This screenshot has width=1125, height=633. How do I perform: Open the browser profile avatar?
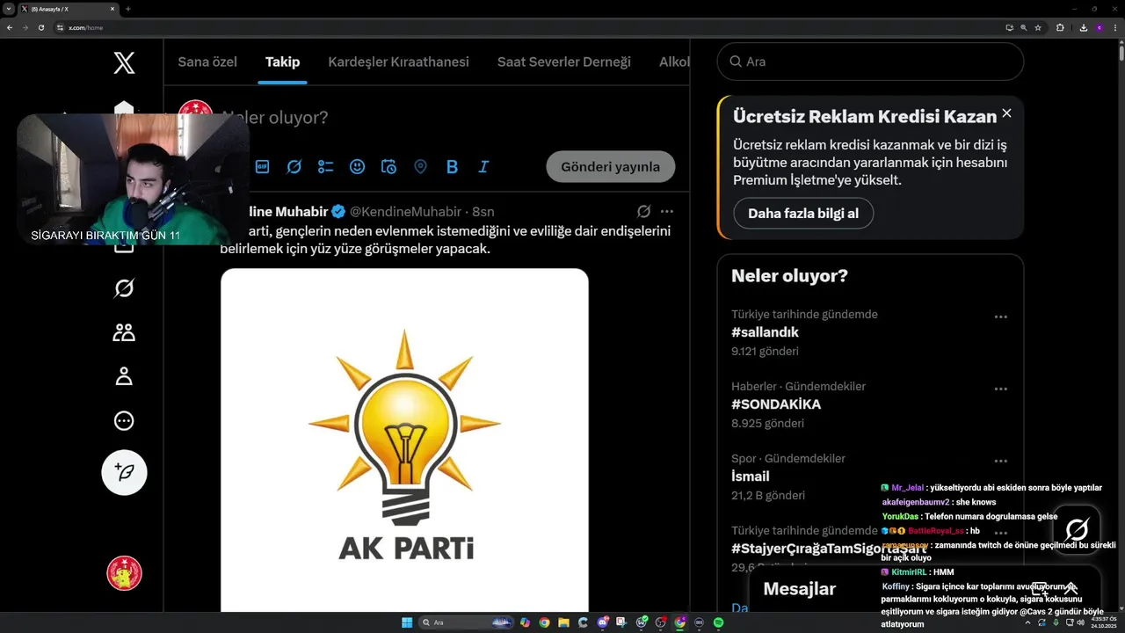tap(1100, 27)
